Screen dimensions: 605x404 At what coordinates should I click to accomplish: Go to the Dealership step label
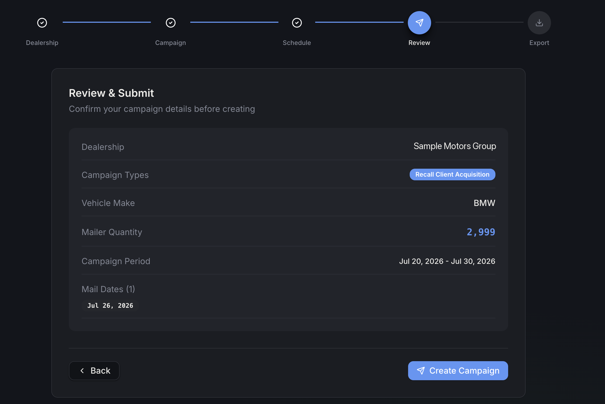pyautogui.click(x=42, y=43)
